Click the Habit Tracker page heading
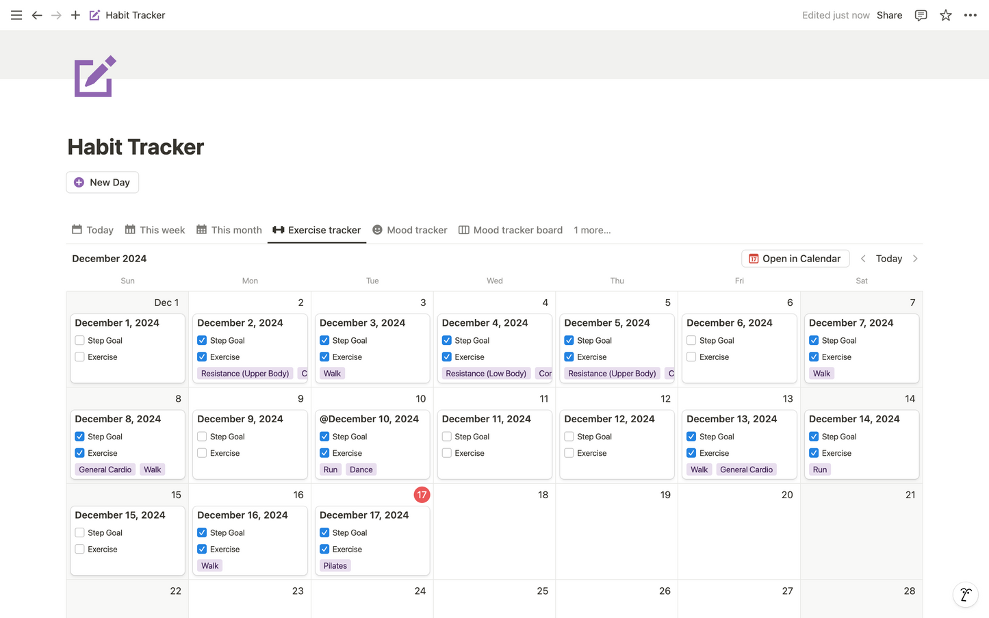This screenshot has height=618, width=989. point(136,146)
